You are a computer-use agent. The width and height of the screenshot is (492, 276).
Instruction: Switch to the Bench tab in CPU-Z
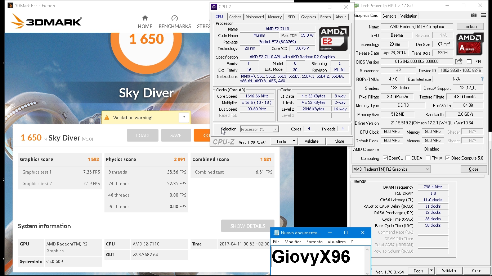[x=326, y=17]
